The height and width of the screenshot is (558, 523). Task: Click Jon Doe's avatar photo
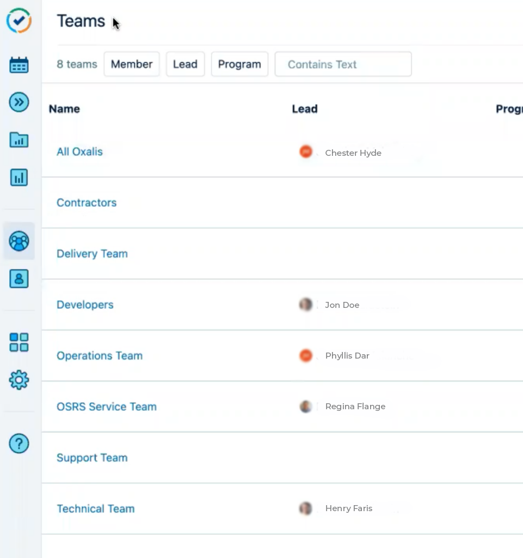[x=305, y=305]
